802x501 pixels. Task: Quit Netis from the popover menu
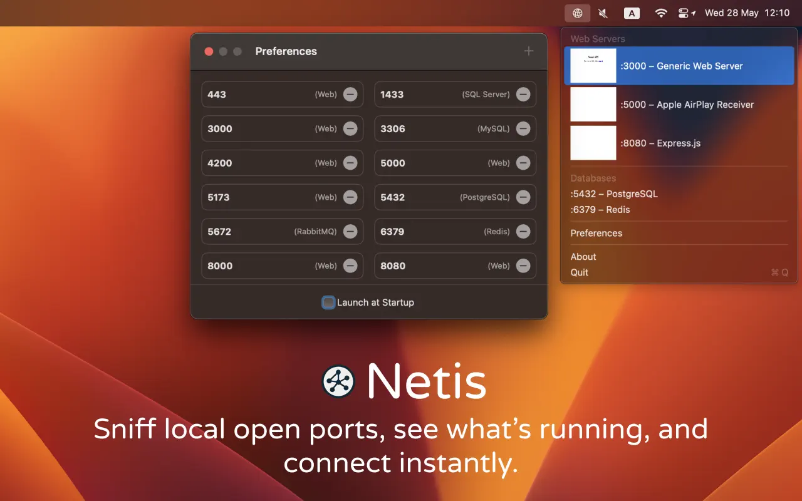[578, 272]
